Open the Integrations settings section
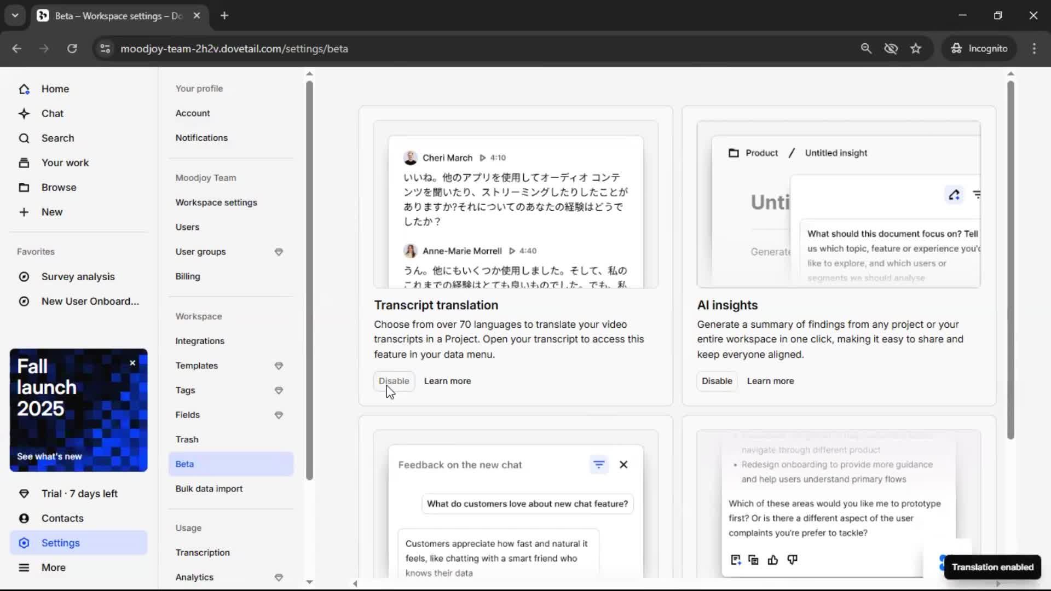This screenshot has width=1051, height=591. click(x=200, y=341)
